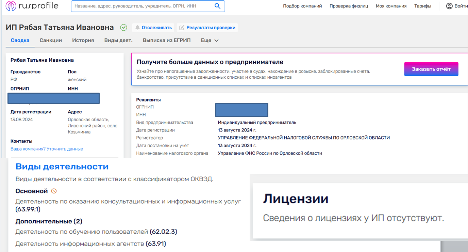The height and width of the screenshot is (252, 468).
Task: Click the УПРАВЛЕНИЕ ФЕДЕРАЛЬНОЙ НАЛОГОВОЙ СЛУЖБЫ registrar text
Action: [x=304, y=138]
